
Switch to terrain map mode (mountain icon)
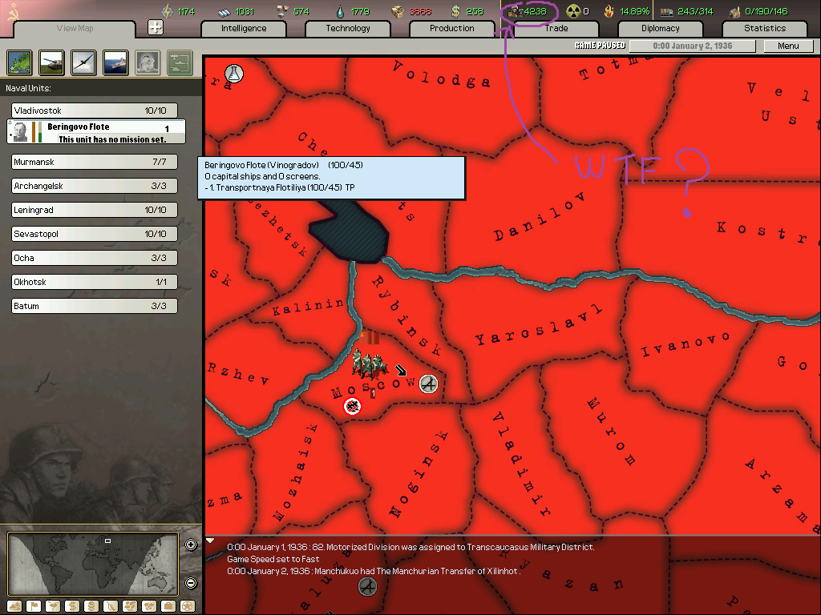tap(14, 606)
